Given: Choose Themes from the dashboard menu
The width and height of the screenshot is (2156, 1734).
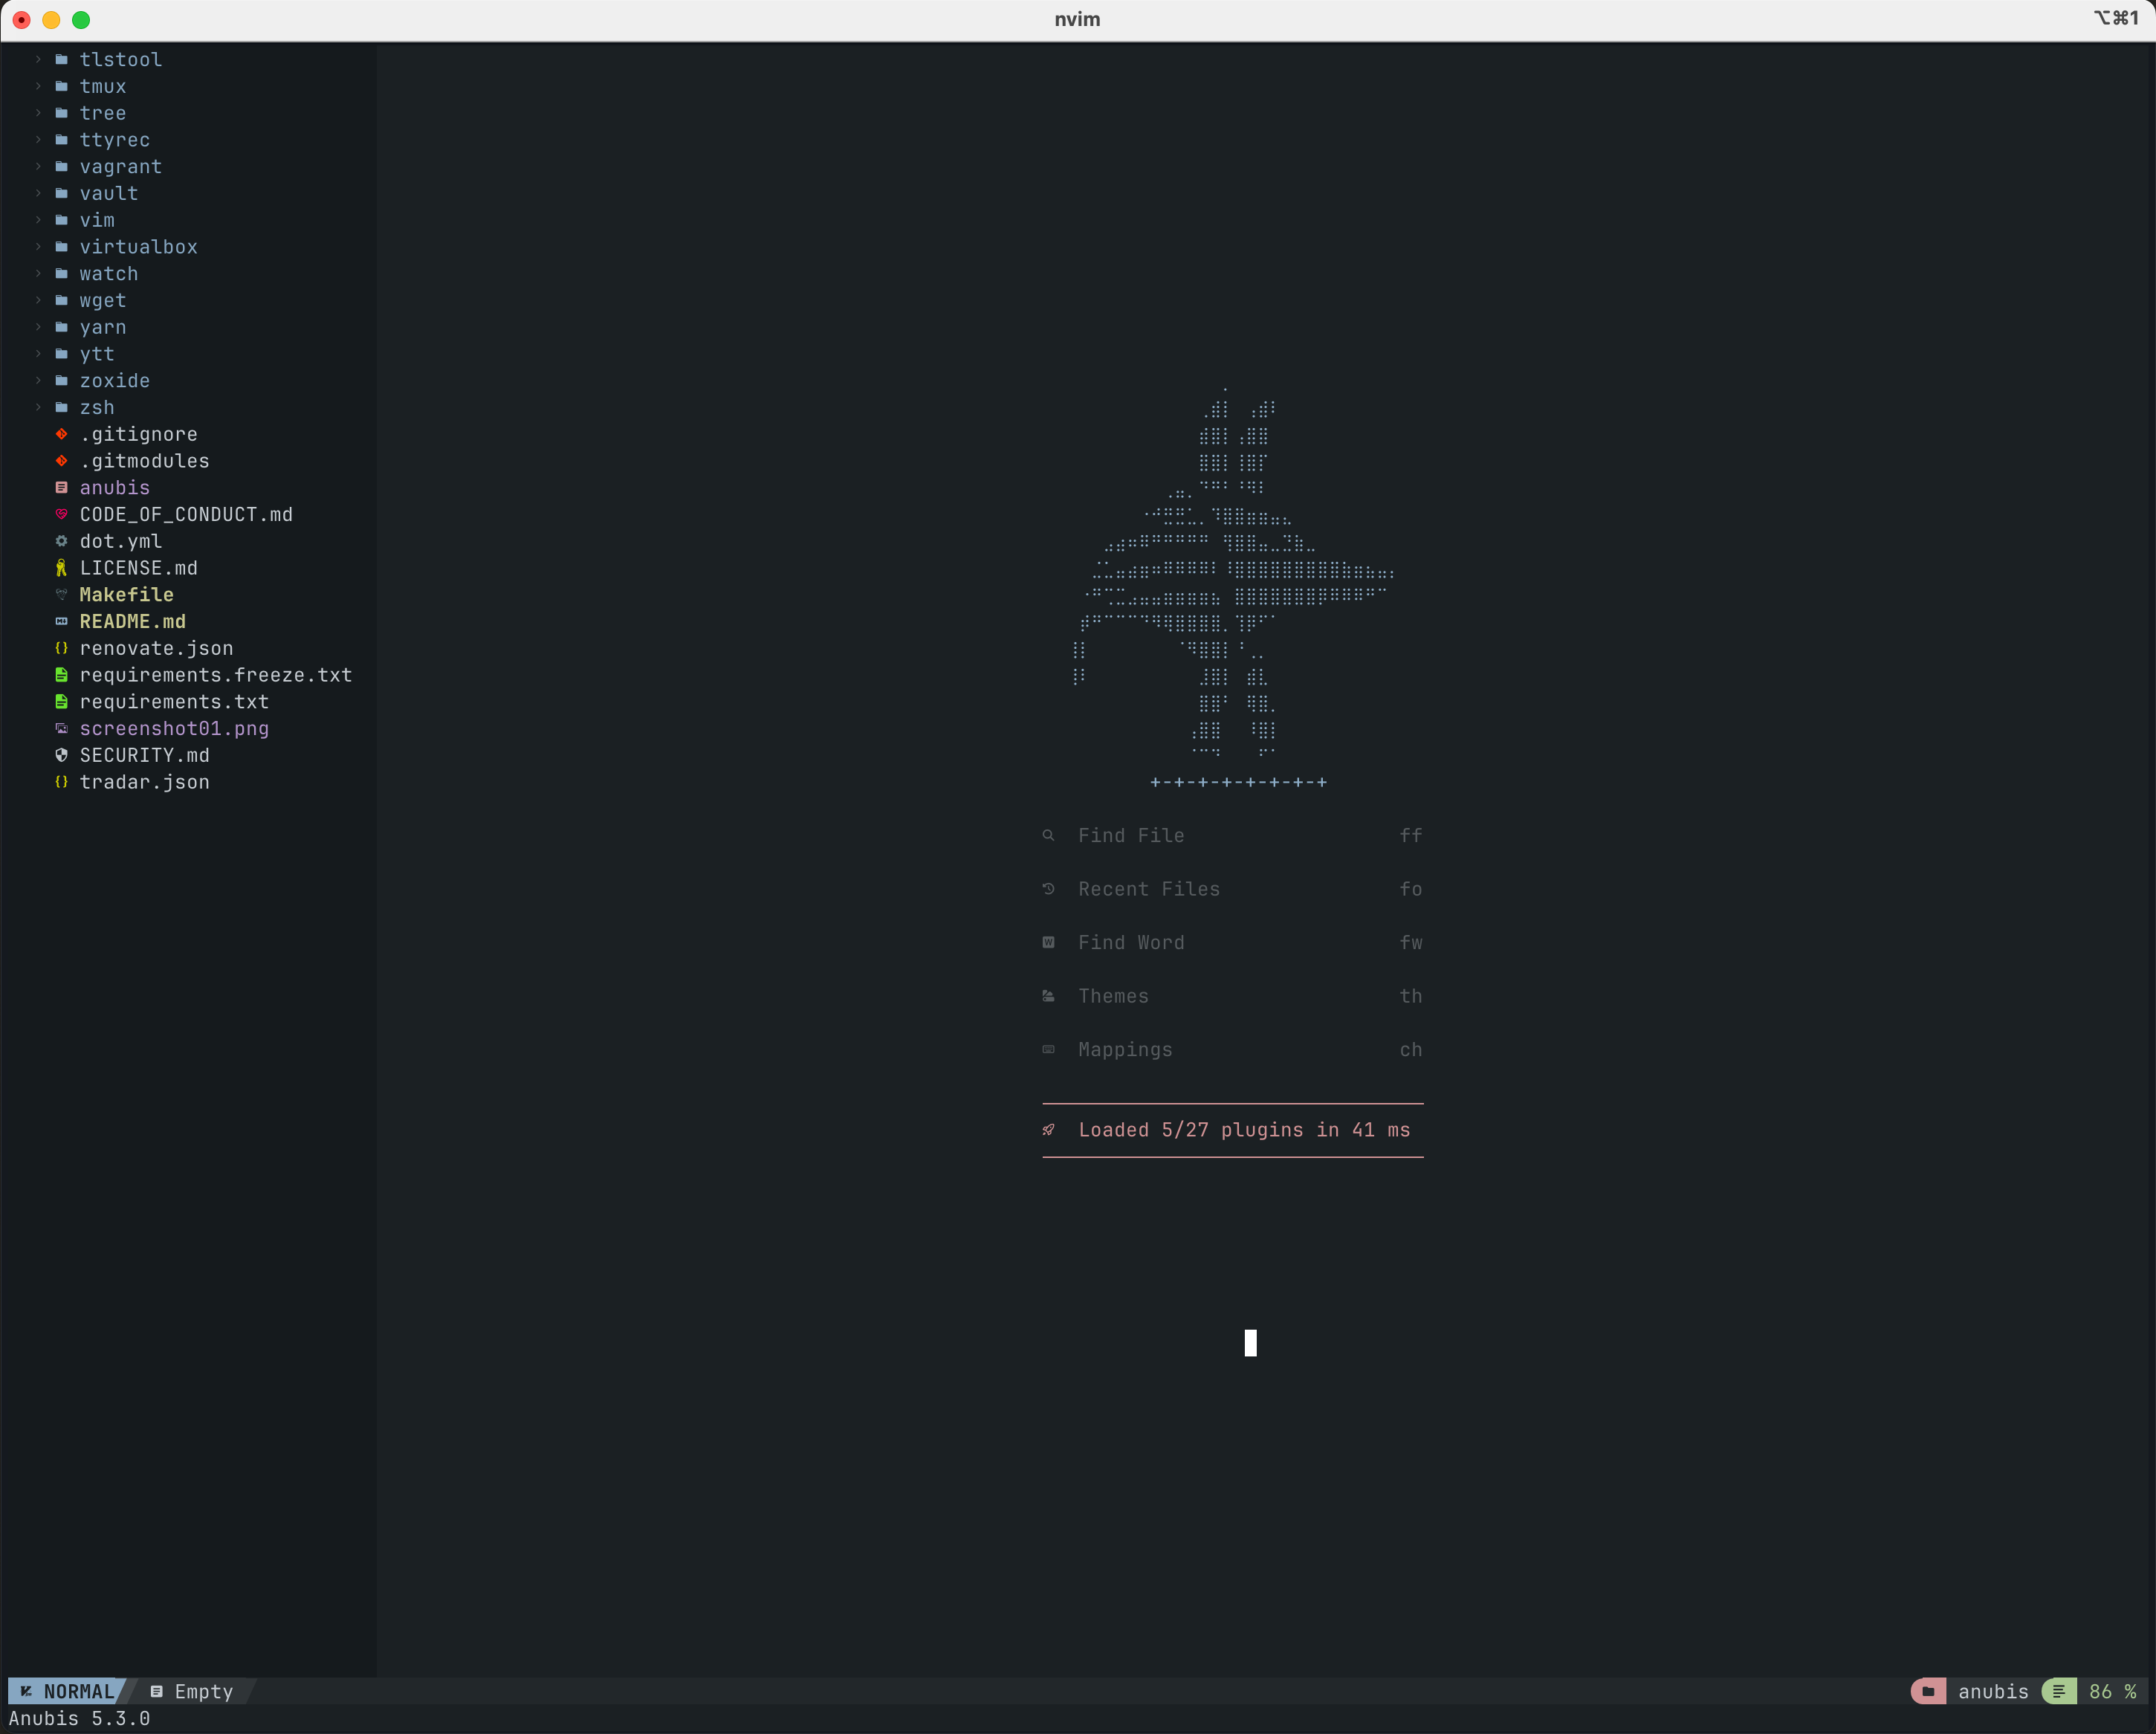Looking at the screenshot, I should coord(1113,996).
